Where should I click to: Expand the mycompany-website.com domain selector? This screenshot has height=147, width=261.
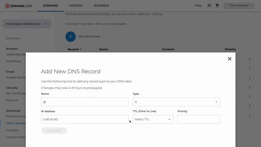(x=27, y=24)
